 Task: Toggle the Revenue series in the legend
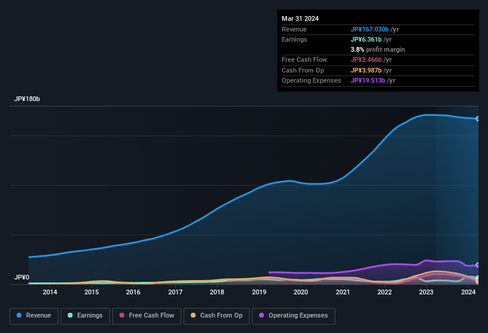[x=34, y=316]
